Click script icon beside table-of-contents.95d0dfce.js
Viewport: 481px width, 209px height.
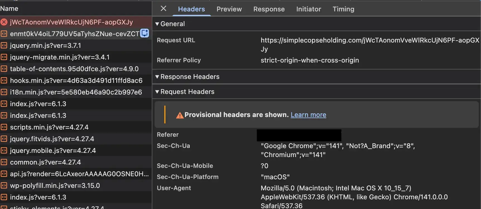coord(4,69)
